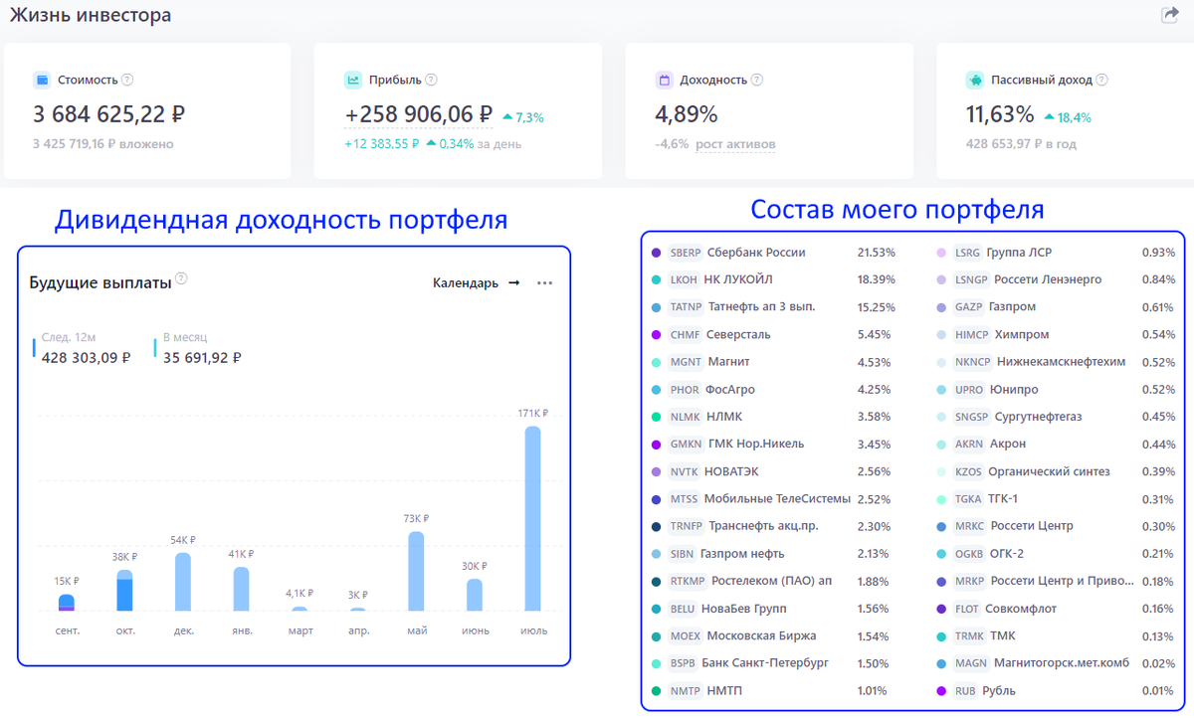Select the Нижнекамскнефтехим row name
The image size is (1194, 719).
[x=1062, y=362]
